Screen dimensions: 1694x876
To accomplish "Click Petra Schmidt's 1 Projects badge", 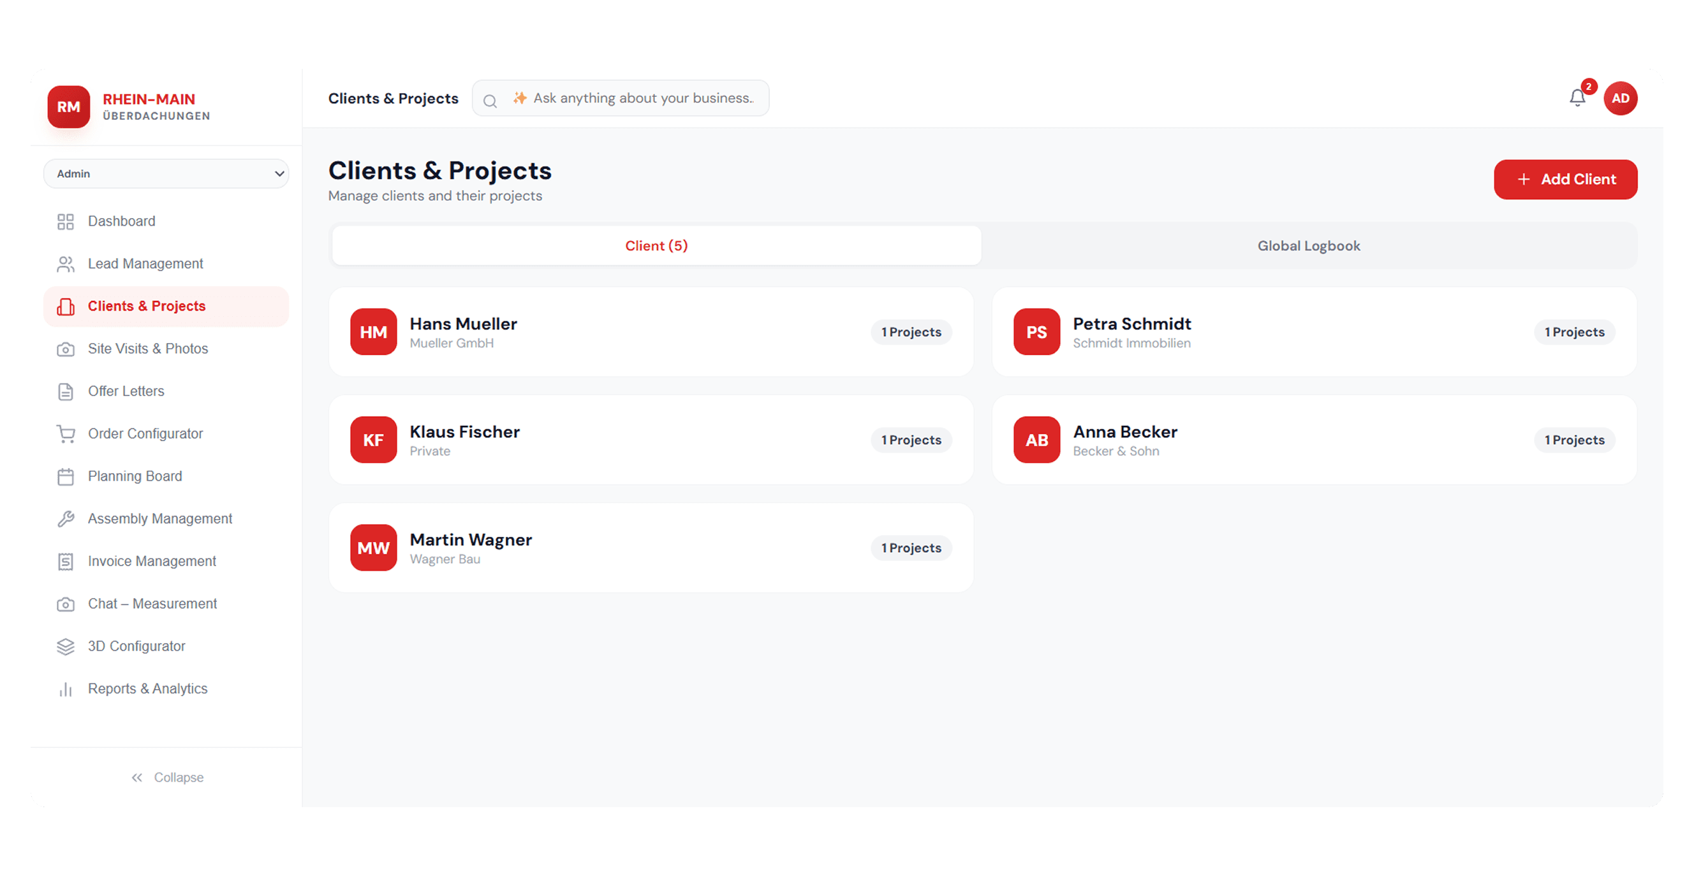I will 1574,333.
